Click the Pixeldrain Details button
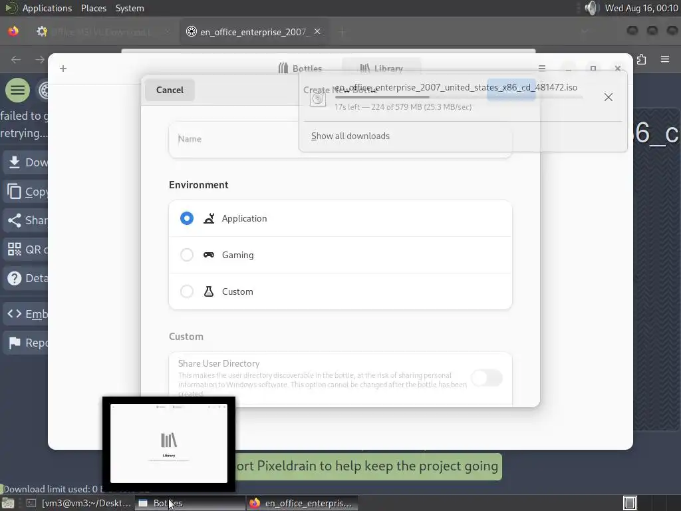This screenshot has height=511, width=681. [26, 278]
